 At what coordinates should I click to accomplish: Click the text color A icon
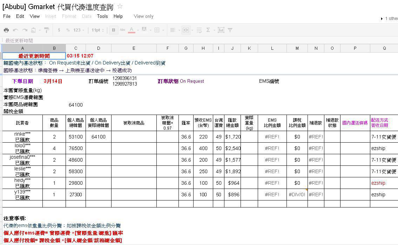pyautogui.click(x=131, y=30)
